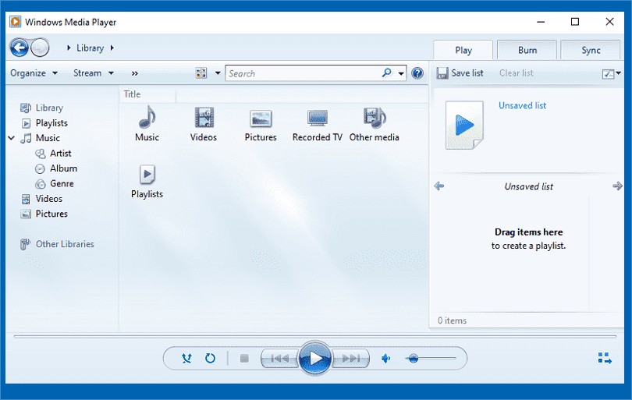Click the Save list floppy disk icon
Image resolution: width=632 pixels, height=400 pixels.
[x=442, y=73]
